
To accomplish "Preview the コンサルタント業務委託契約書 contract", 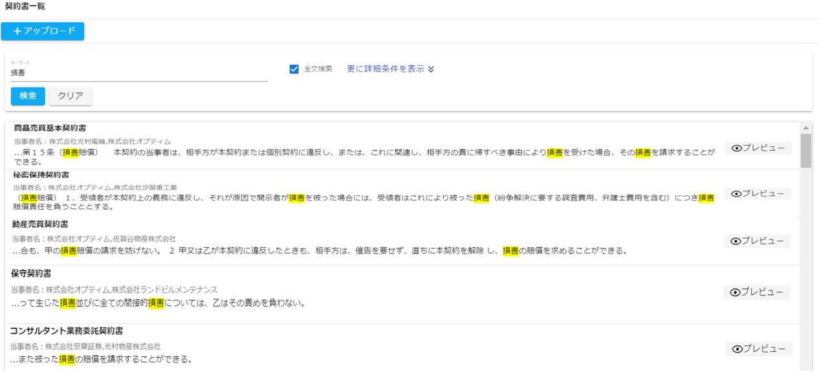I will point(758,349).
